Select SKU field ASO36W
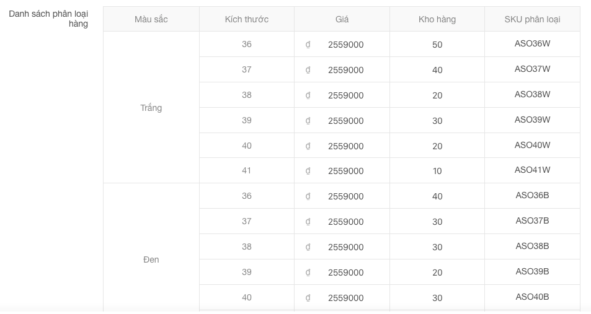 pyautogui.click(x=532, y=44)
